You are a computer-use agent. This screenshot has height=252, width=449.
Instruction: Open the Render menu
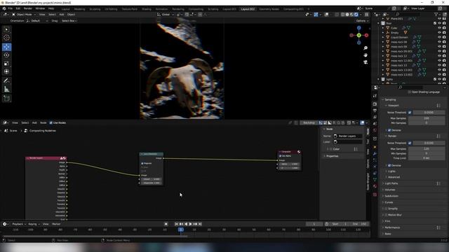point(28,8)
